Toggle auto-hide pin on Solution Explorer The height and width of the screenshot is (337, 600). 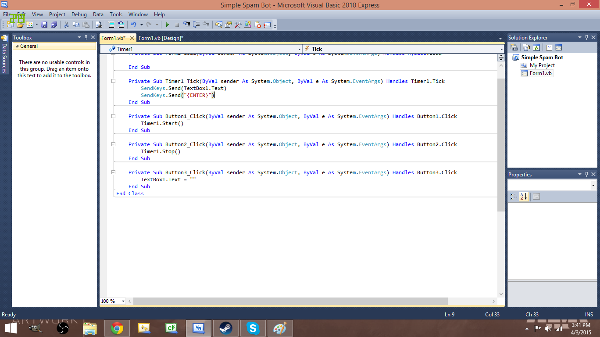click(587, 37)
